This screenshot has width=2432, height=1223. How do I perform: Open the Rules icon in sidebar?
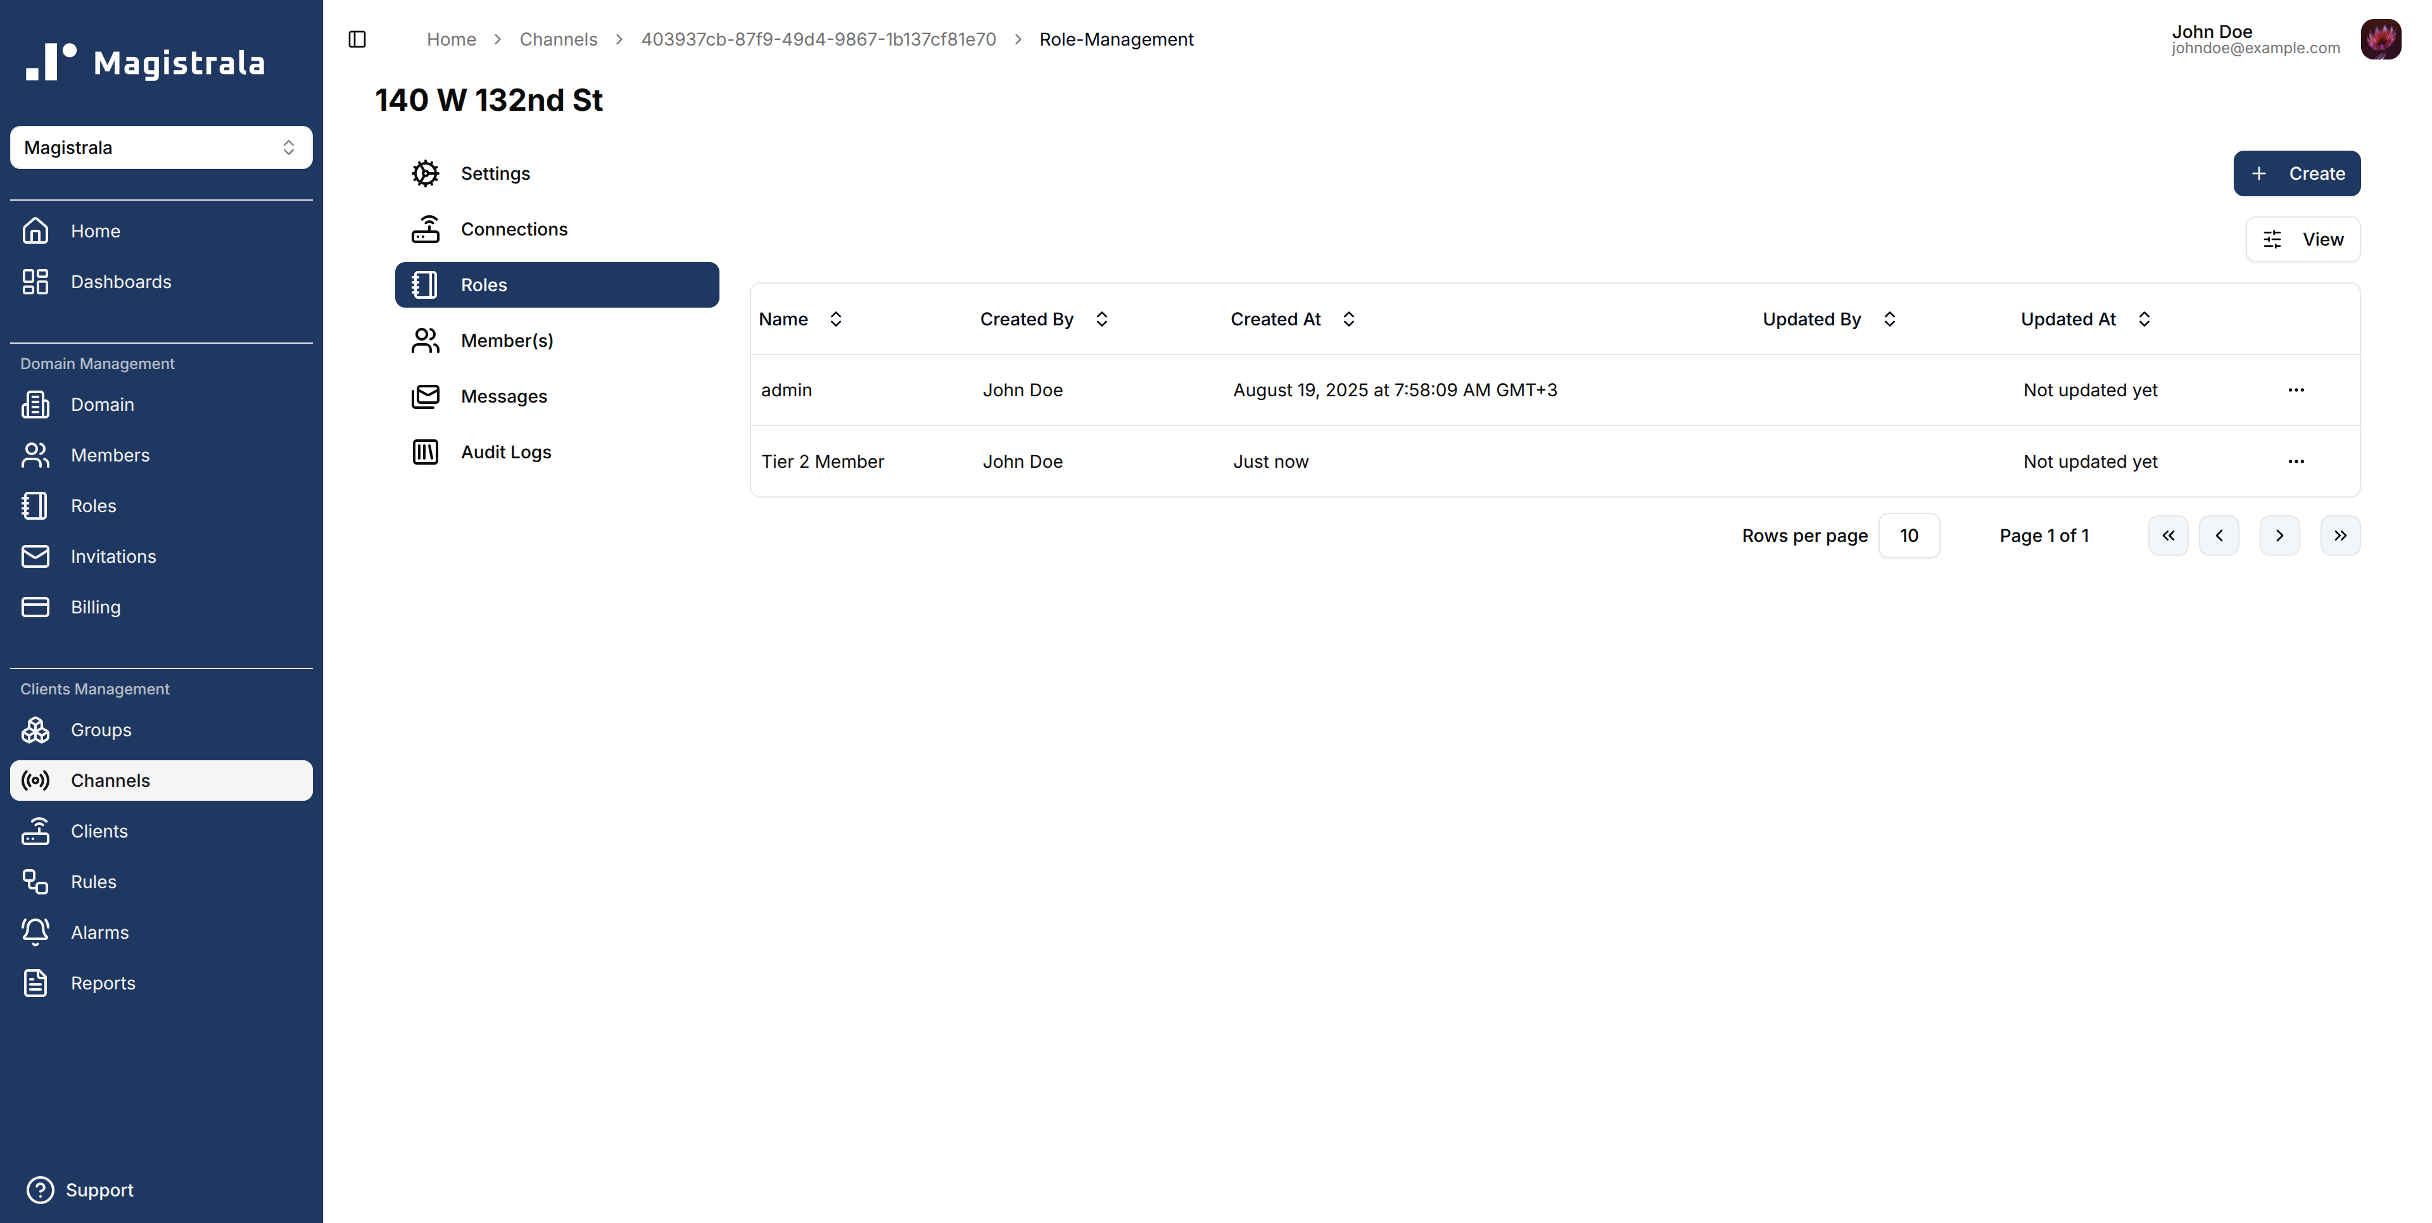tap(36, 881)
